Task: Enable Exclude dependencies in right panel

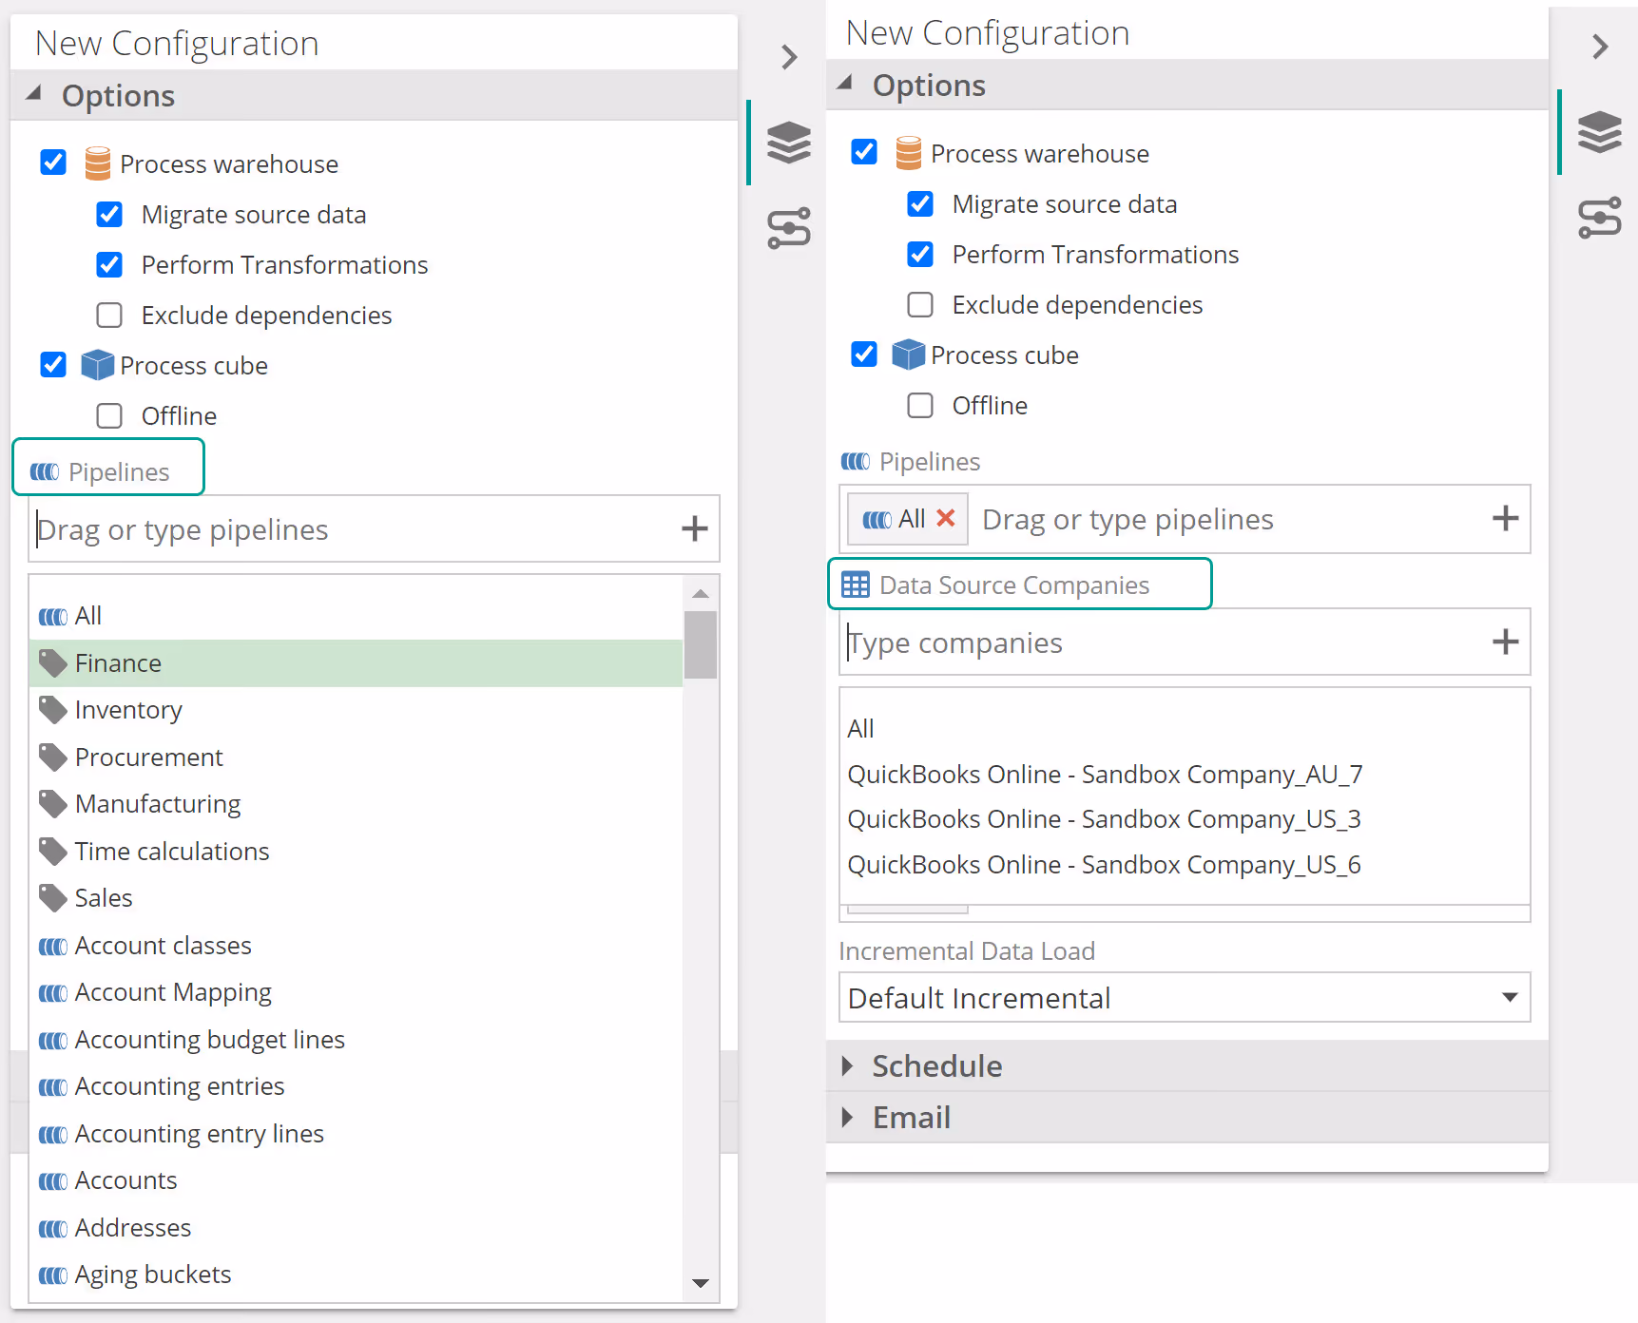Action: (x=920, y=305)
